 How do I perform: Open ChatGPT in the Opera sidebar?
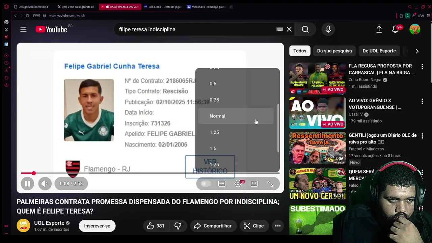pos(6,22)
